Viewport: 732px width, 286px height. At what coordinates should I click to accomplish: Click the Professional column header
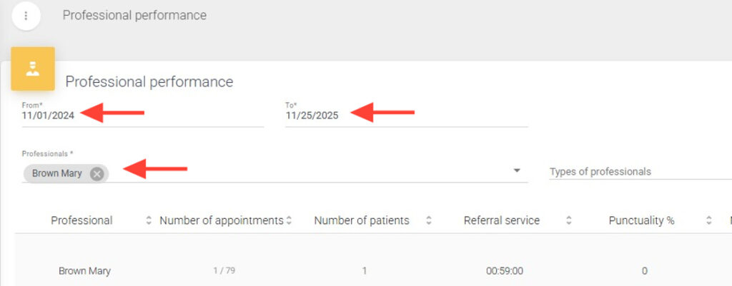[x=81, y=220]
